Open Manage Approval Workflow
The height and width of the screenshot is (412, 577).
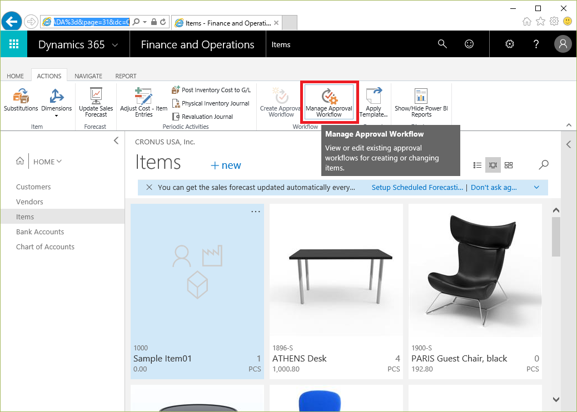(x=329, y=102)
